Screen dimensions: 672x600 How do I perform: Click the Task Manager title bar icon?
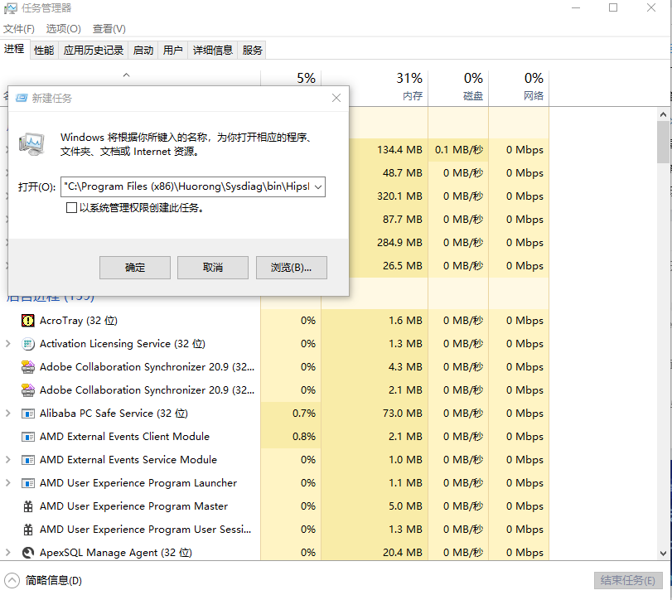pyautogui.click(x=11, y=8)
